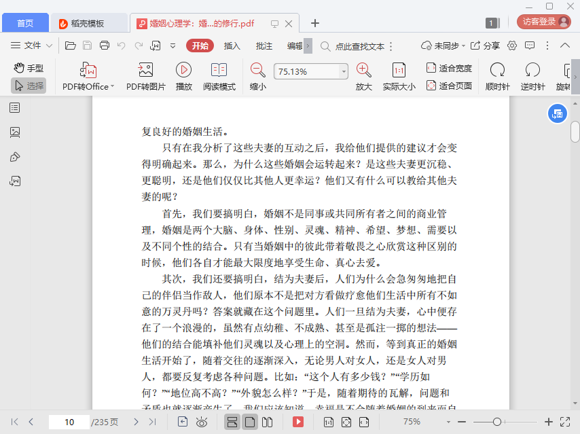Click the plus zoom in button

pos(549,422)
